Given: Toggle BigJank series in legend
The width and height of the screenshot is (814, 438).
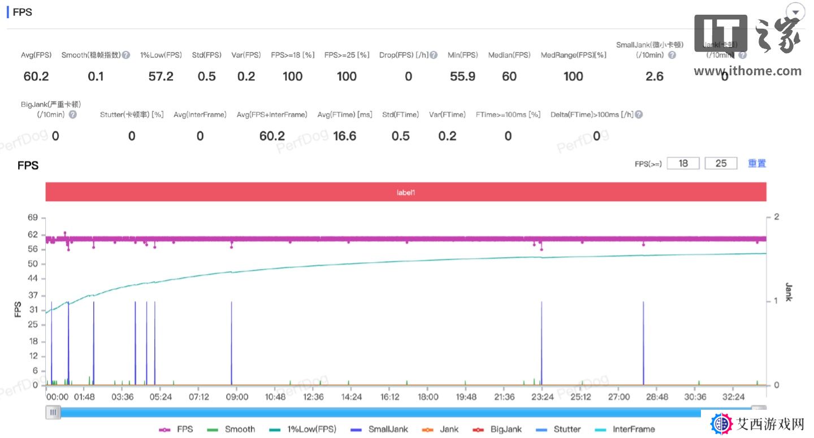Looking at the screenshot, I should coord(498,429).
